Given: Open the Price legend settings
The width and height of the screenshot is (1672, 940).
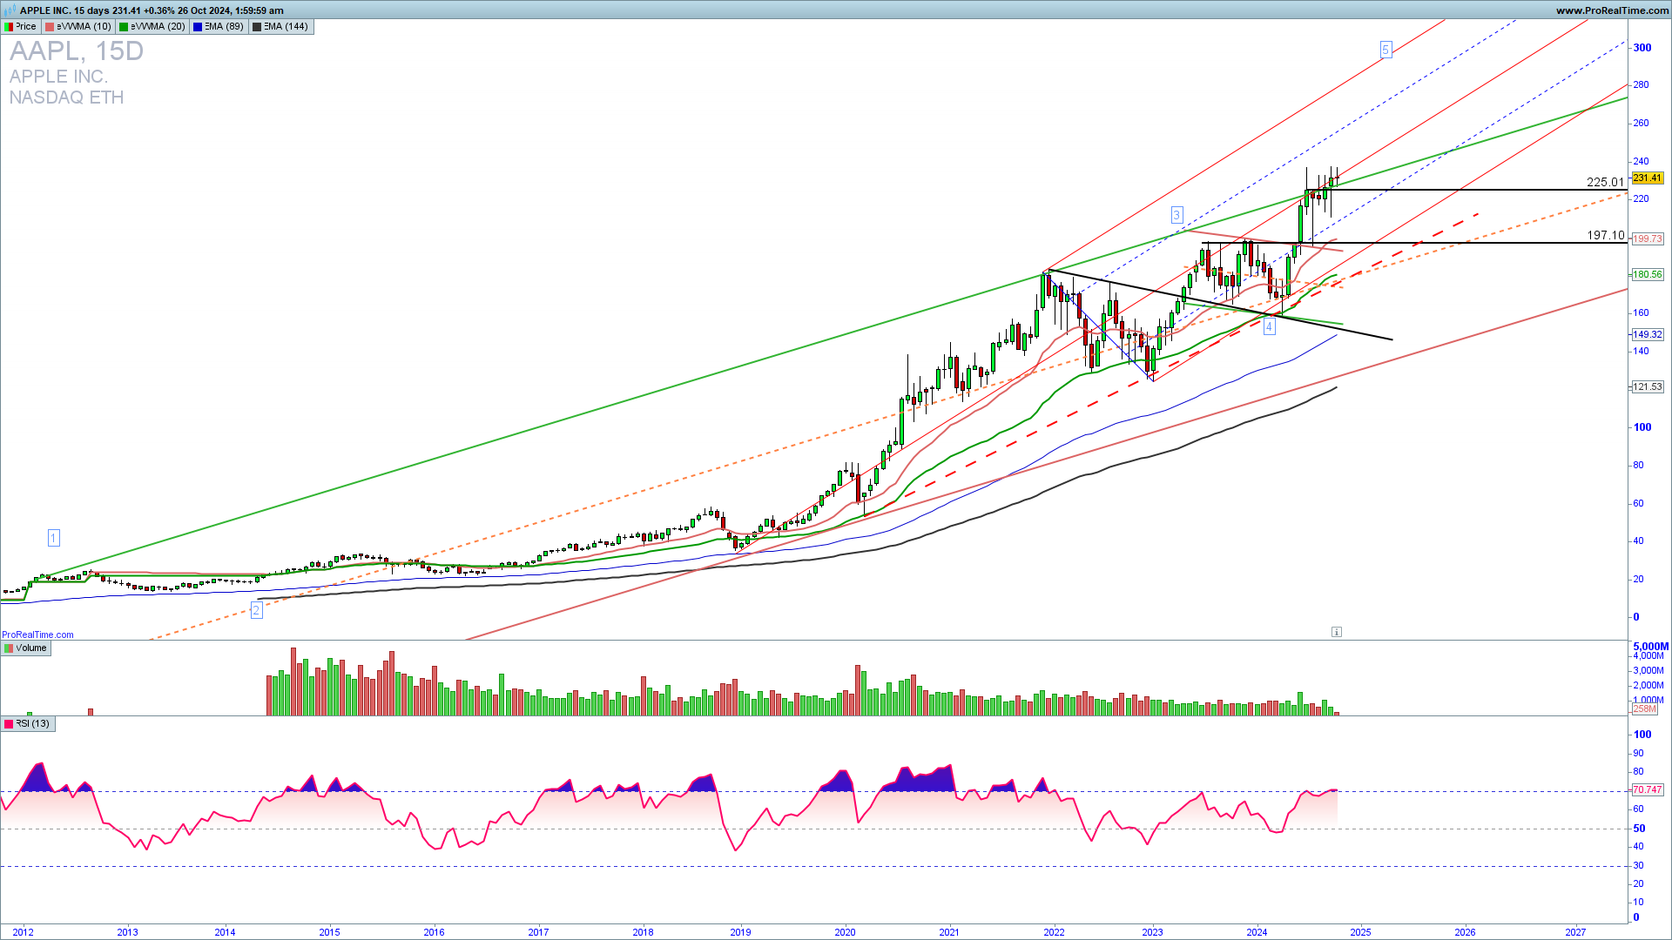Looking at the screenshot, I should [21, 26].
